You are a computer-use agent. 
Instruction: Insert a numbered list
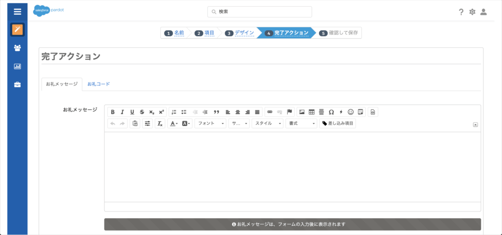tap(174, 112)
